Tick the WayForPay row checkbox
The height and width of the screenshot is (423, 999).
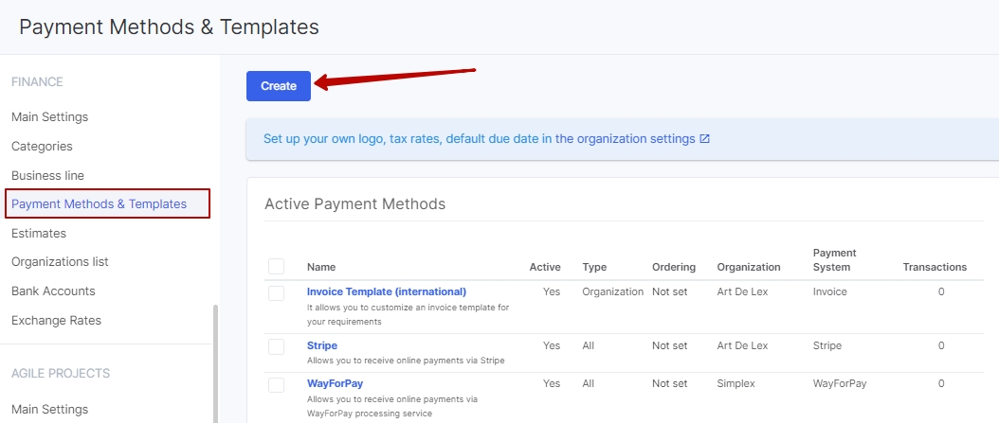click(x=276, y=385)
